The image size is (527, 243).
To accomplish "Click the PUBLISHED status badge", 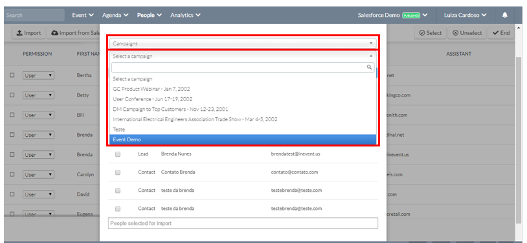I will [x=411, y=16].
